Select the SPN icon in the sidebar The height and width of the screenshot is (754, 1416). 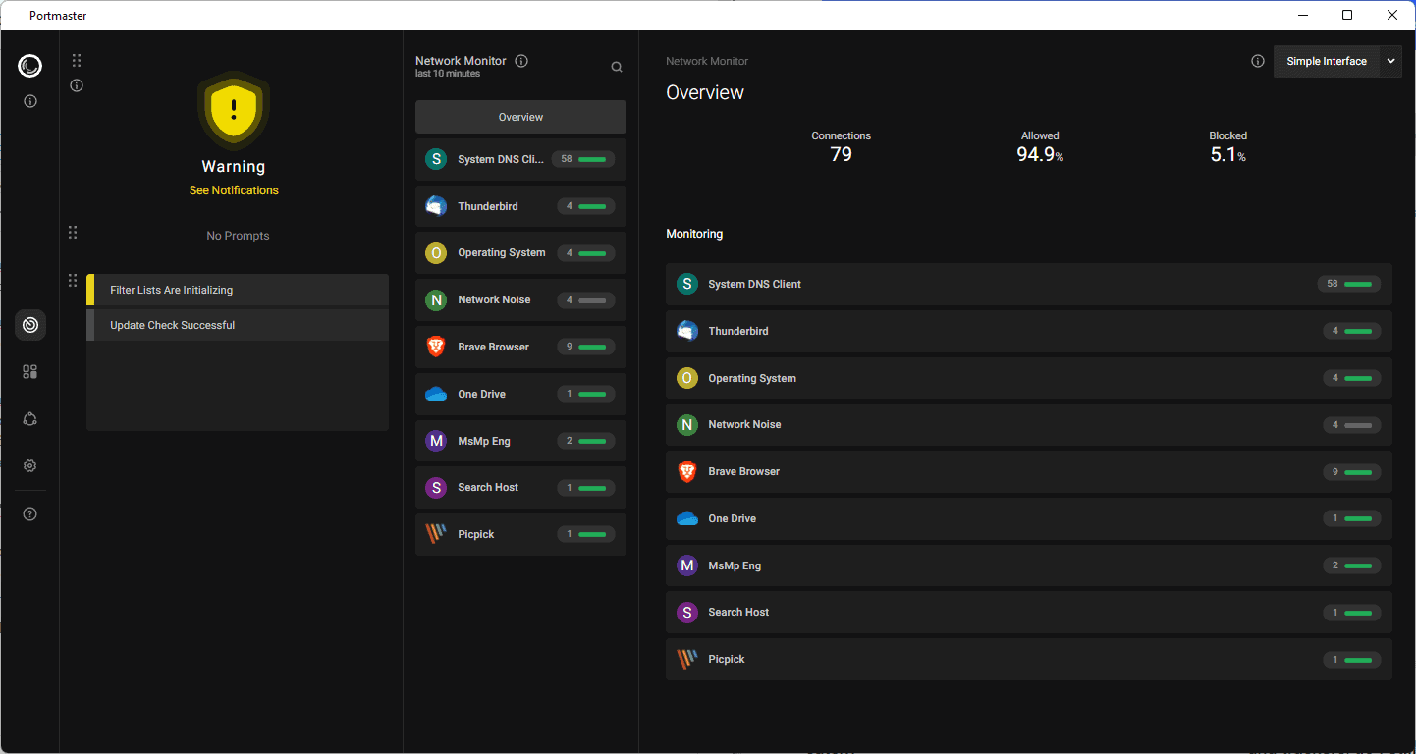click(x=29, y=418)
